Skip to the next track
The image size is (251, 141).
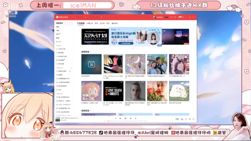click(131, 118)
